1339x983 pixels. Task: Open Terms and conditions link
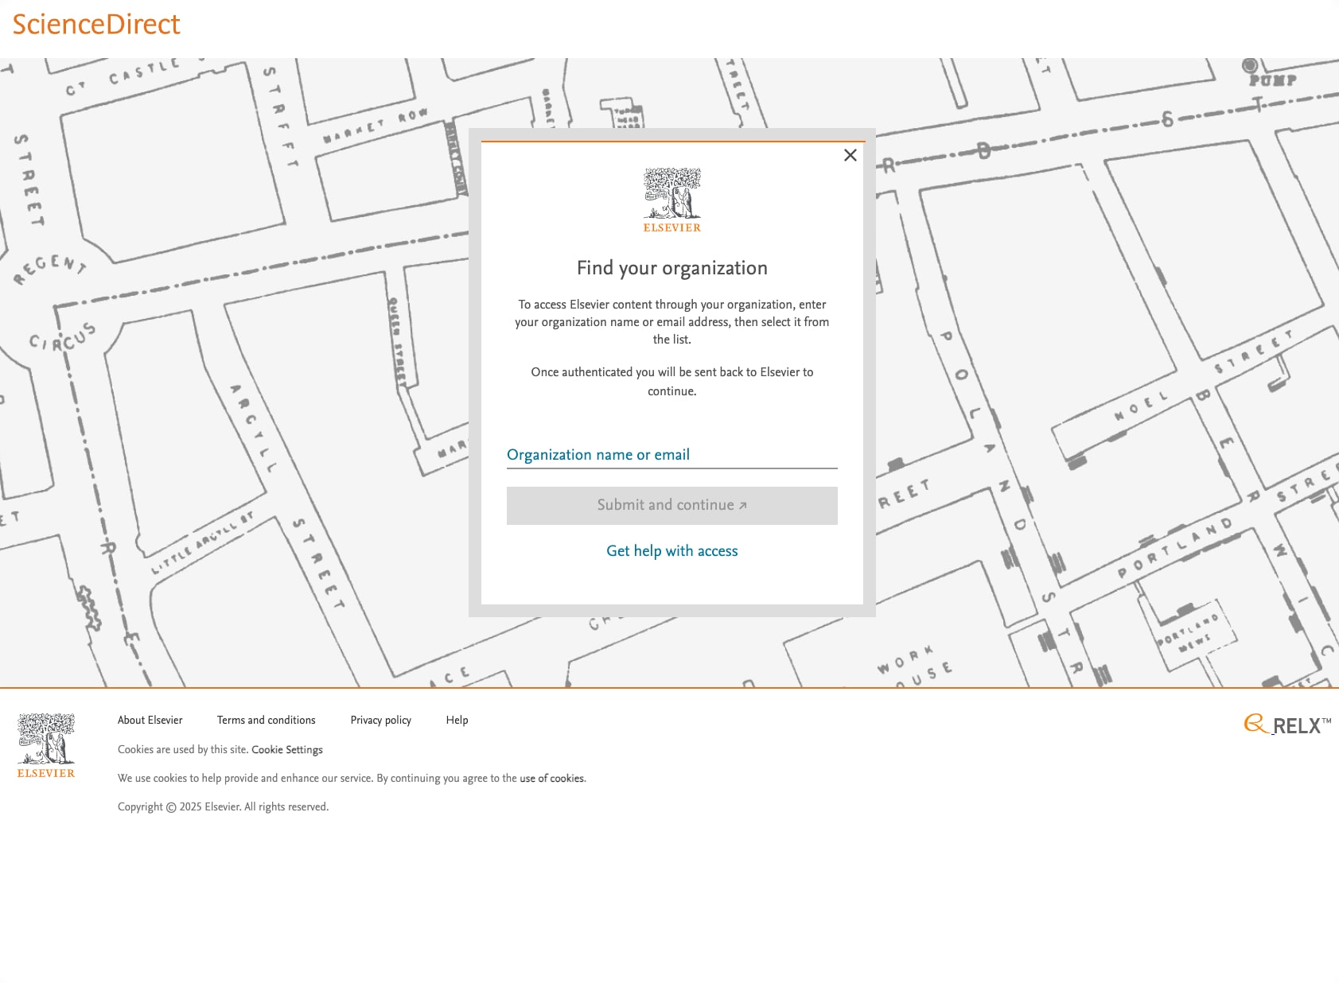click(267, 720)
